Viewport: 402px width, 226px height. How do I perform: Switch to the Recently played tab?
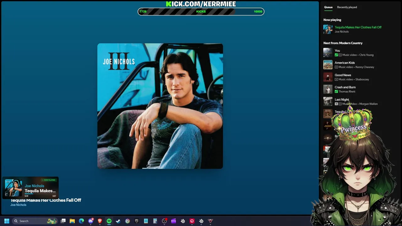[x=347, y=7]
